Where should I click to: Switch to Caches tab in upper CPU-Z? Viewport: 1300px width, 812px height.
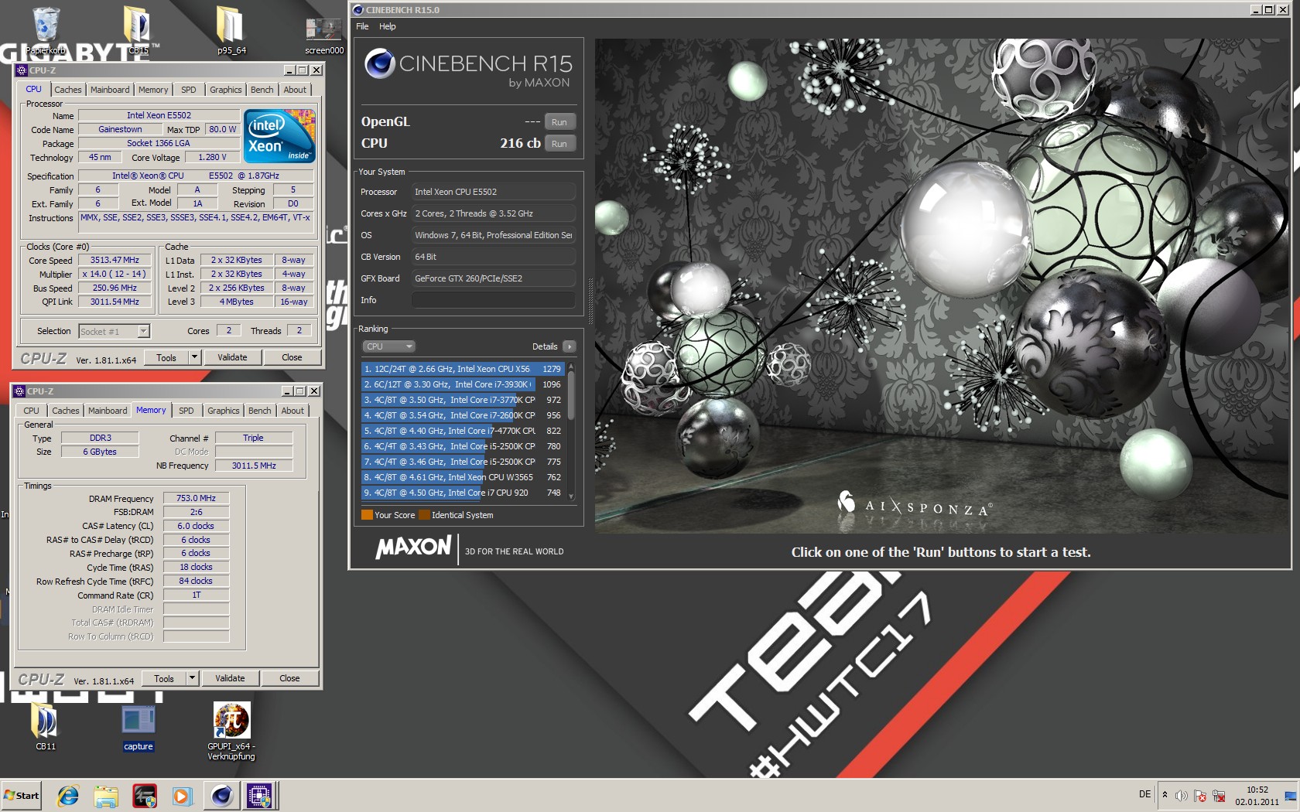pos(67,90)
